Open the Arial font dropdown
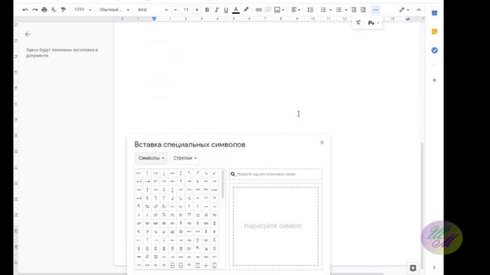This screenshot has height=275, width=490. (x=152, y=10)
